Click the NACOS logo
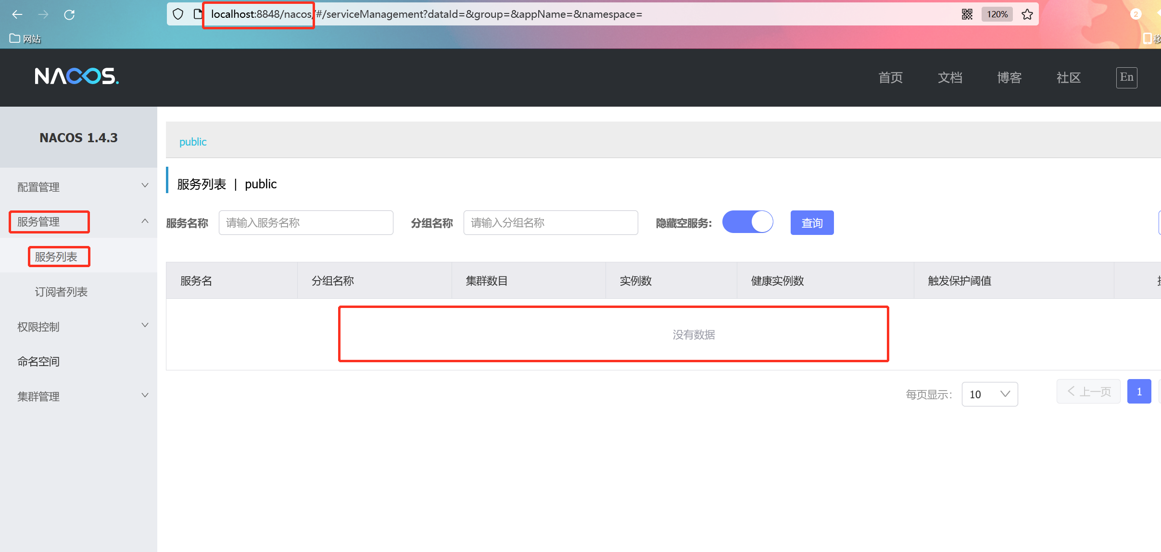The width and height of the screenshot is (1161, 552). point(77,76)
